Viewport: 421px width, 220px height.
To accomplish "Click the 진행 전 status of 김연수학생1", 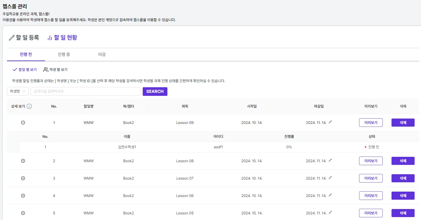I will point(372,147).
